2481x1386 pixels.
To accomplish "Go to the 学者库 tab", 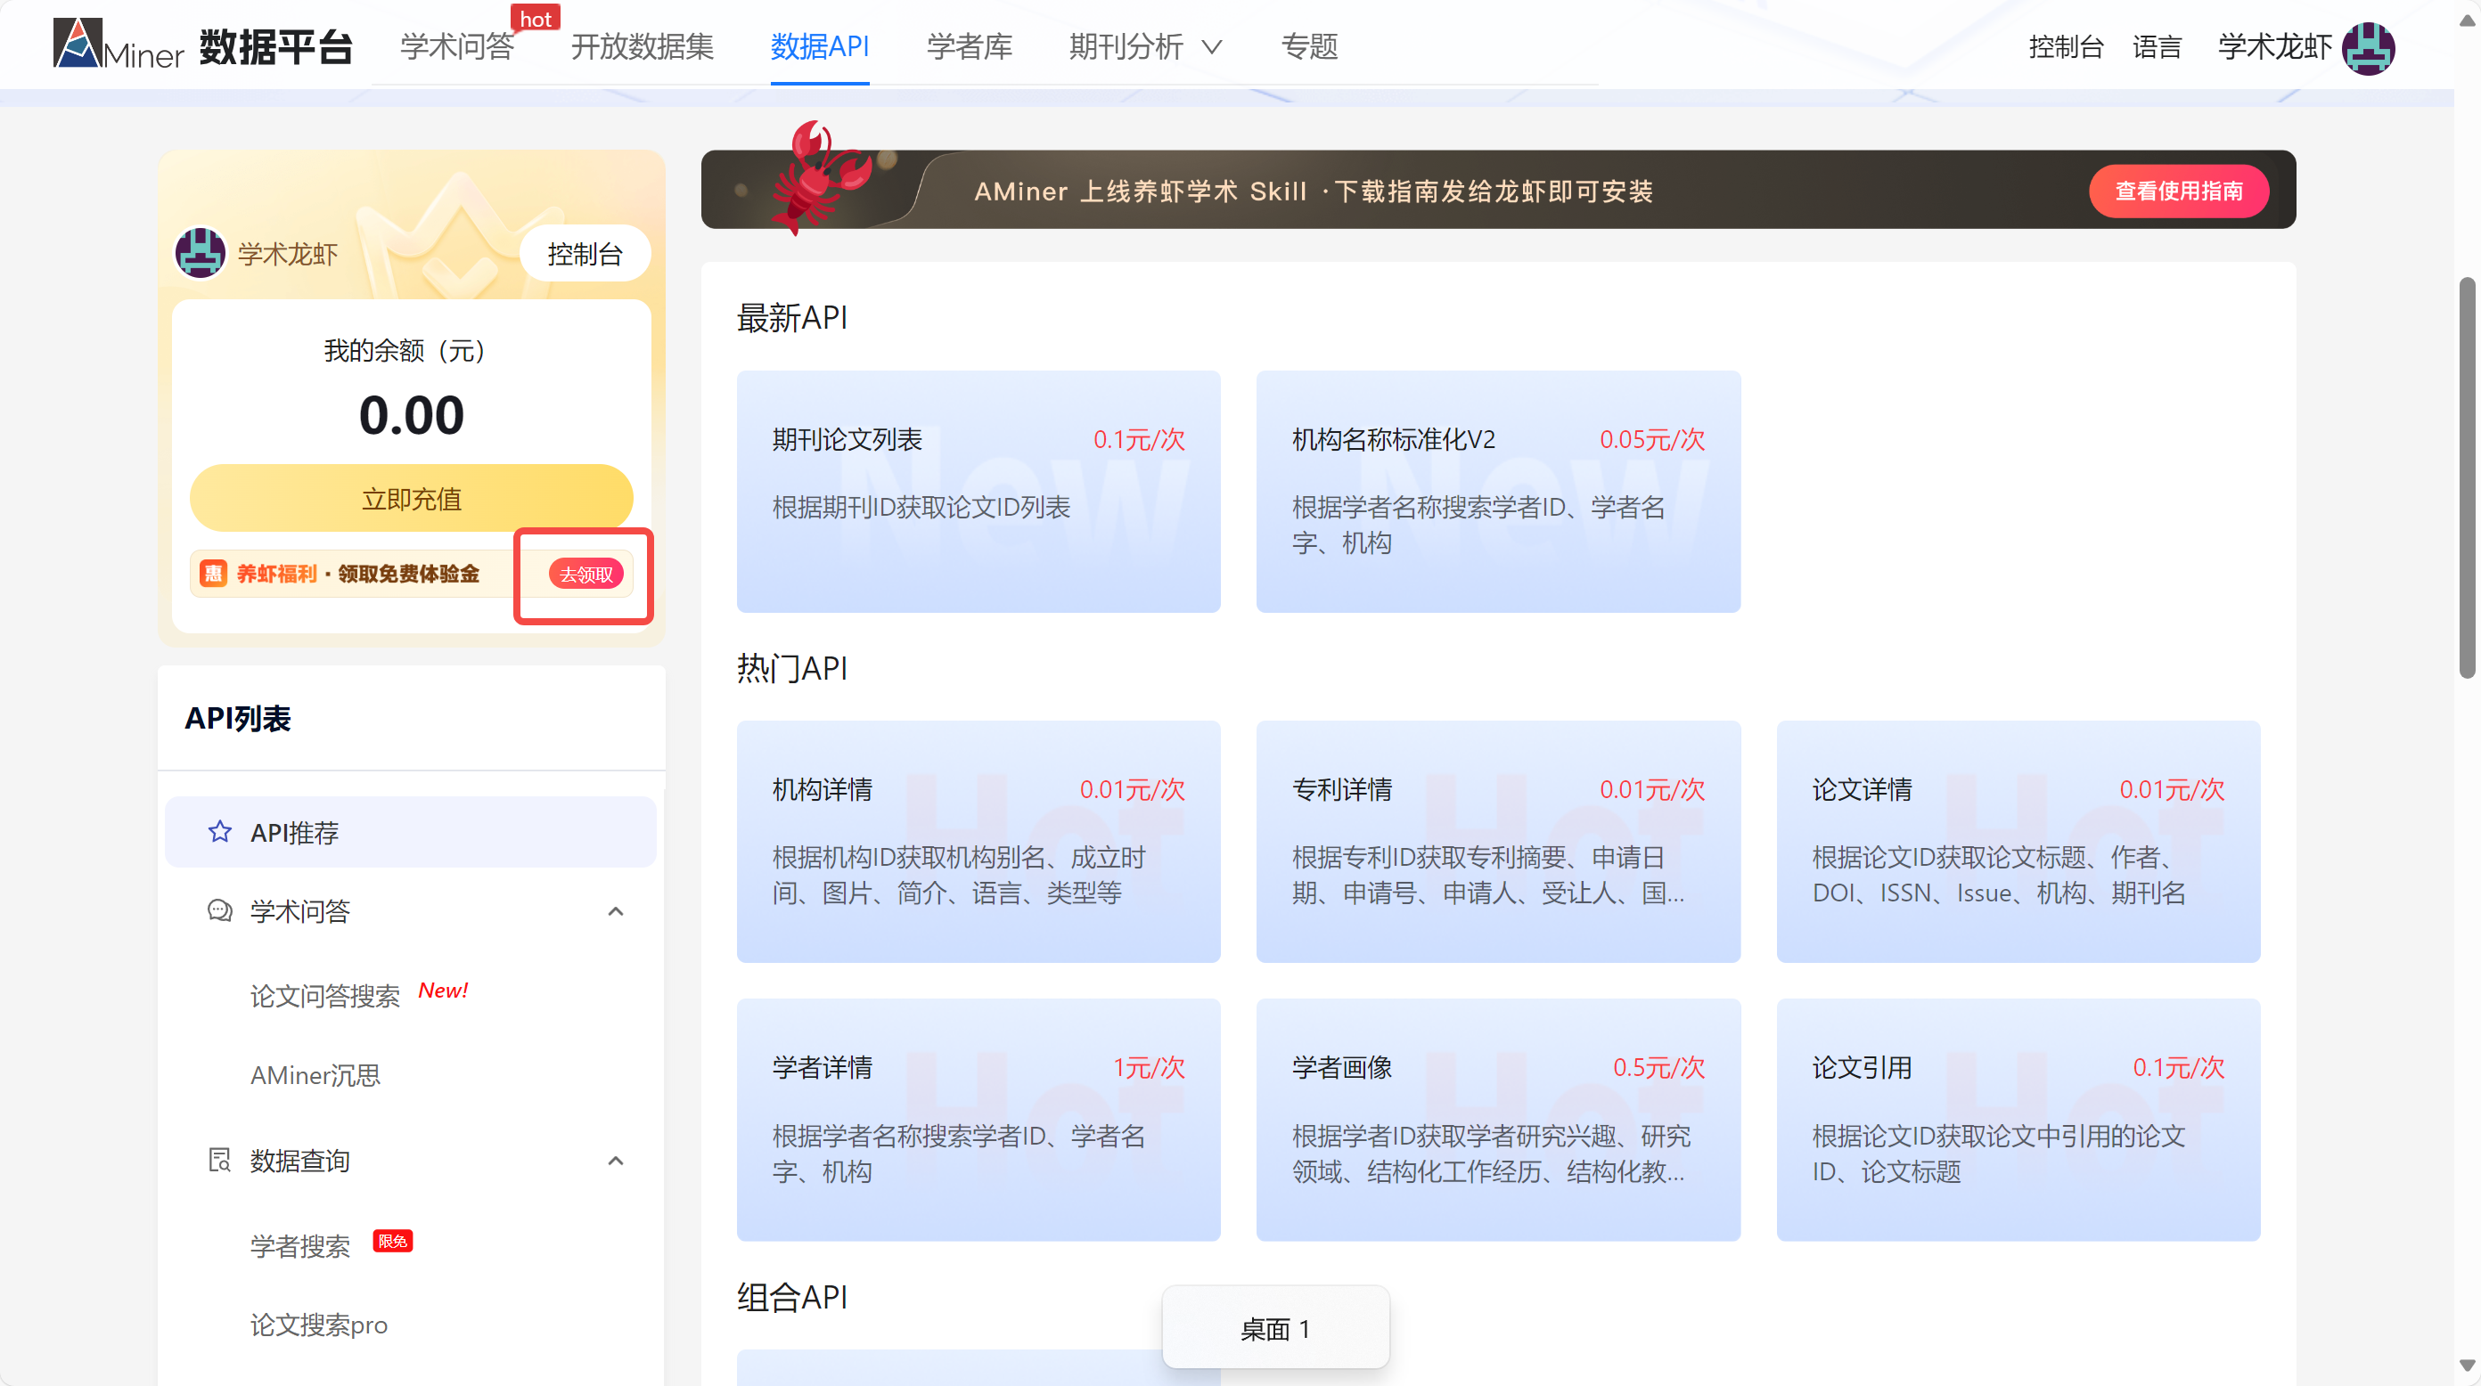I will click(x=969, y=46).
